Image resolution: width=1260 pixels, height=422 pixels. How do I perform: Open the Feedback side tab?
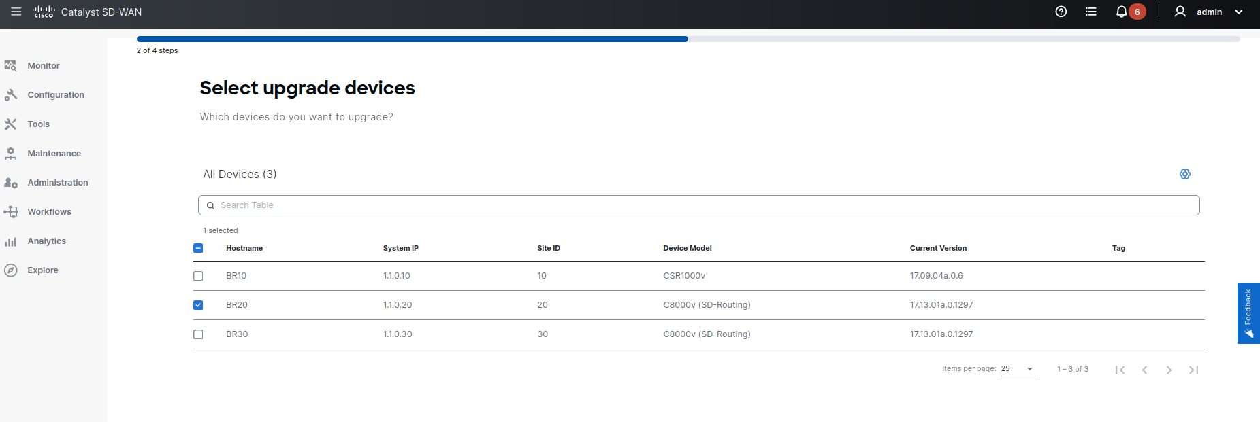[1248, 313]
